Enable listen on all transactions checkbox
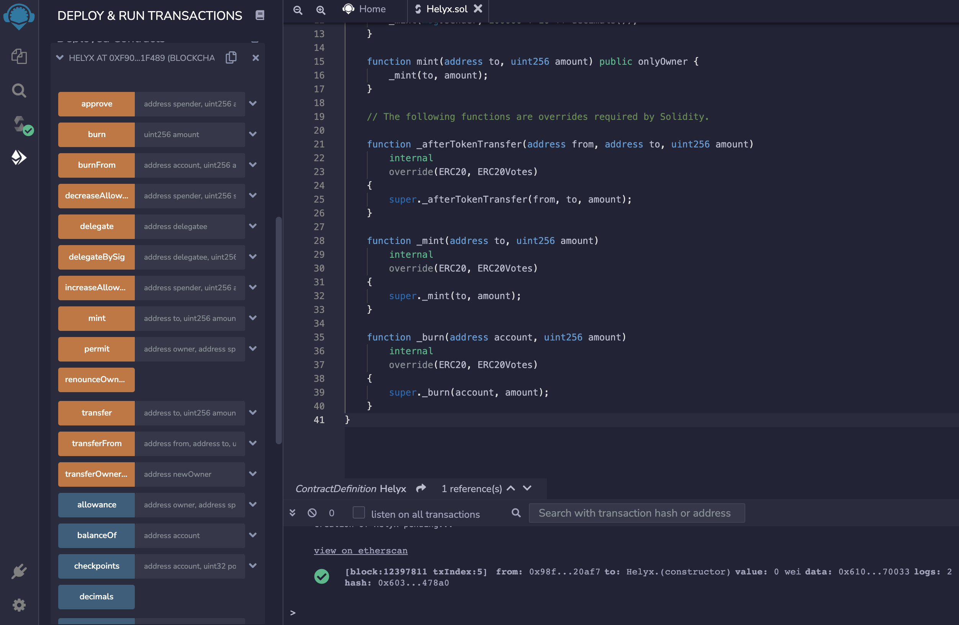This screenshot has height=625, width=959. pyautogui.click(x=358, y=512)
